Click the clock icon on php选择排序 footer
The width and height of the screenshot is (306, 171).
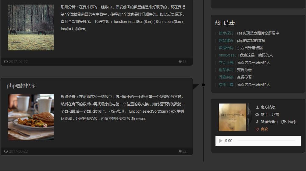coord(6,151)
